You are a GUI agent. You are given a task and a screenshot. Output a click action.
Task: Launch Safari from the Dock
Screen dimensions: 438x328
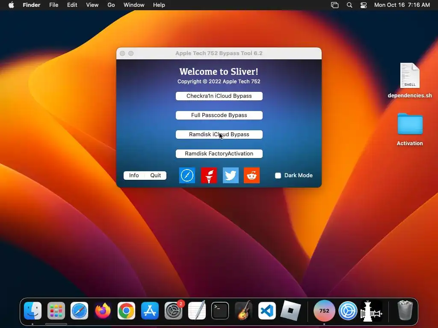pyautogui.click(x=79, y=311)
